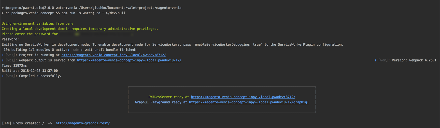This screenshot has height=128, width=440.
Task: Click the info icon before 'wait until bundle finished'
Action: point(68,50)
